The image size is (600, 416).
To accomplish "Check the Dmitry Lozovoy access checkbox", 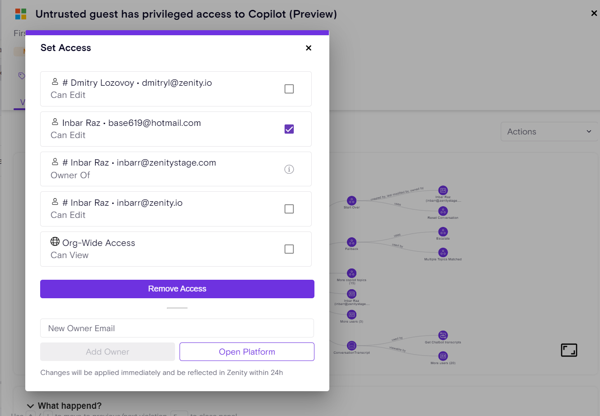I will click(x=289, y=89).
